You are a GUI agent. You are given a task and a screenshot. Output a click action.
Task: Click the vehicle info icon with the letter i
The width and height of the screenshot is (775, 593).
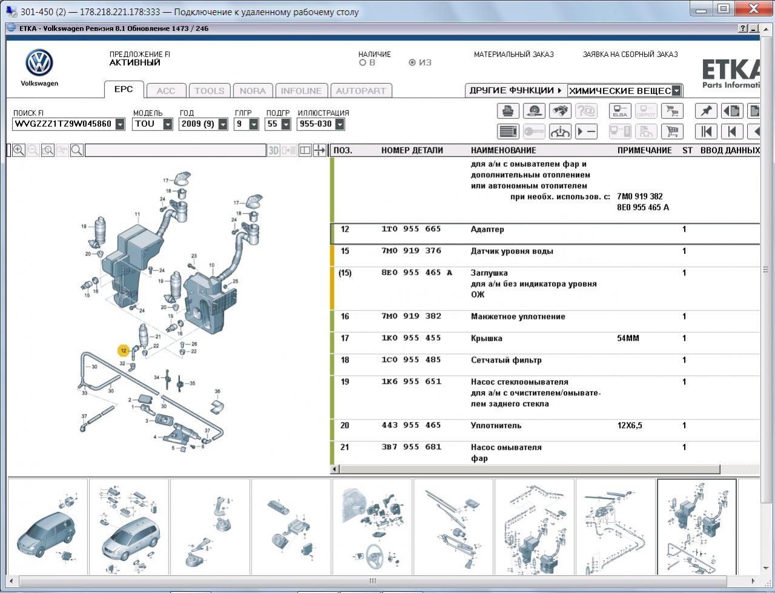(x=560, y=132)
